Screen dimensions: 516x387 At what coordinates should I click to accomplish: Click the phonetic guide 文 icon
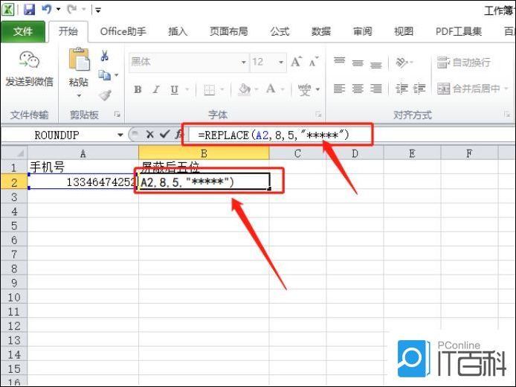(x=304, y=89)
